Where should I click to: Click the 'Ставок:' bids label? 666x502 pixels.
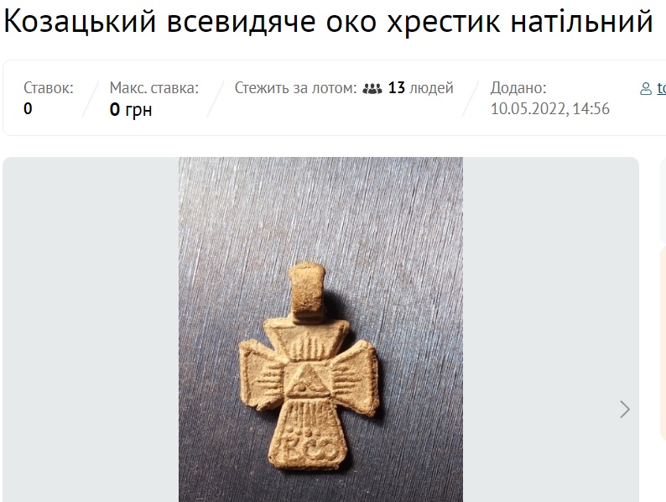pyautogui.click(x=49, y=88)
